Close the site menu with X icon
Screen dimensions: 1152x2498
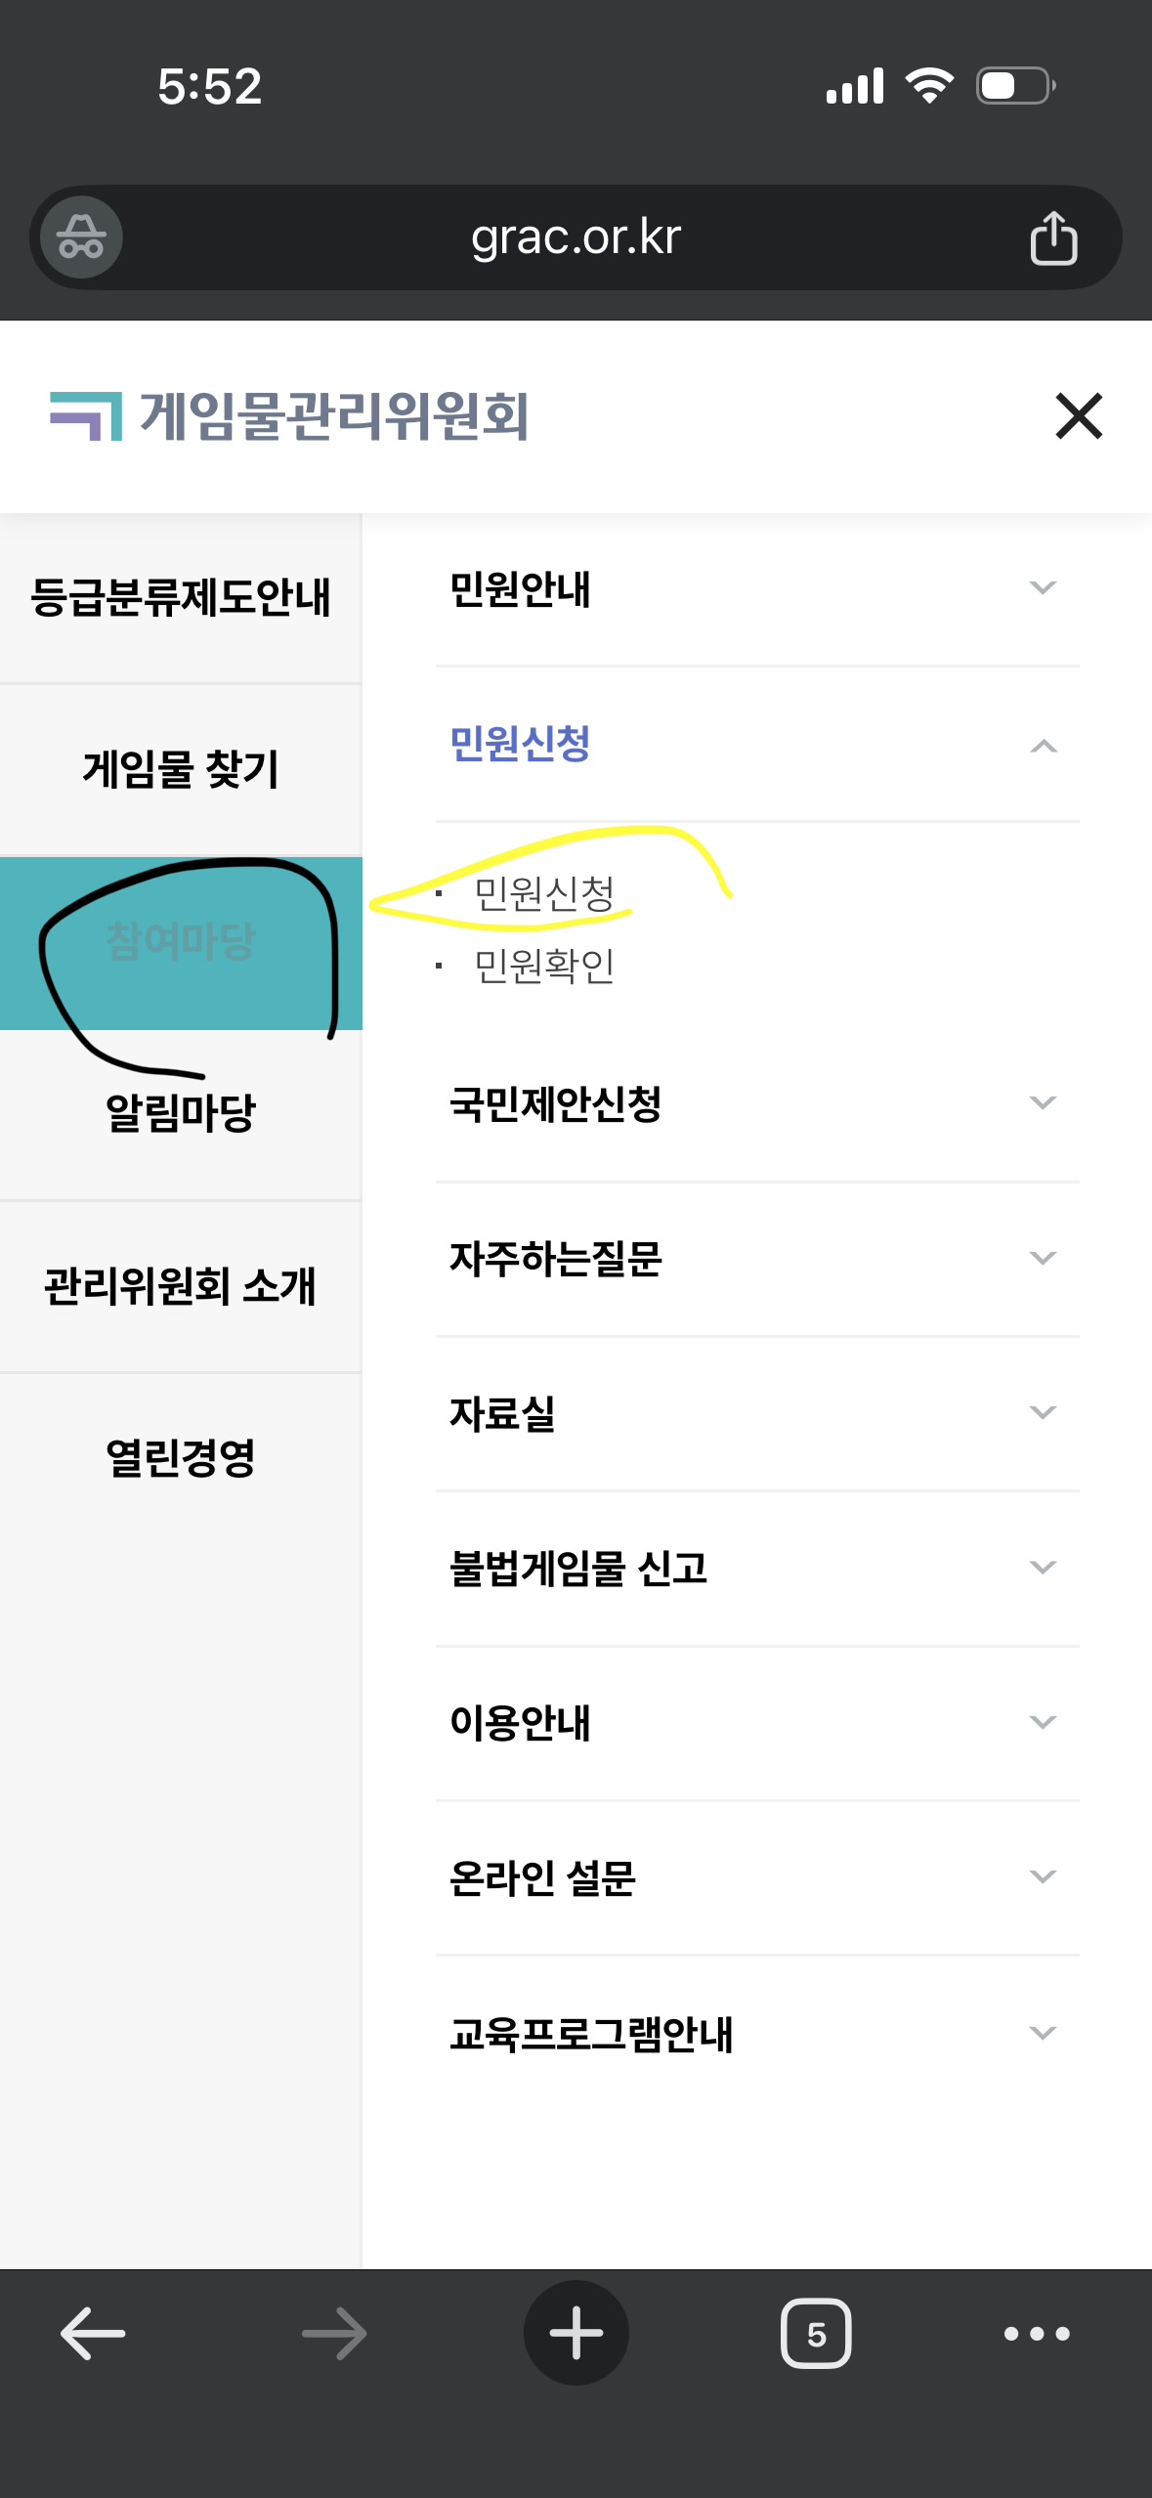[1079, 416]
